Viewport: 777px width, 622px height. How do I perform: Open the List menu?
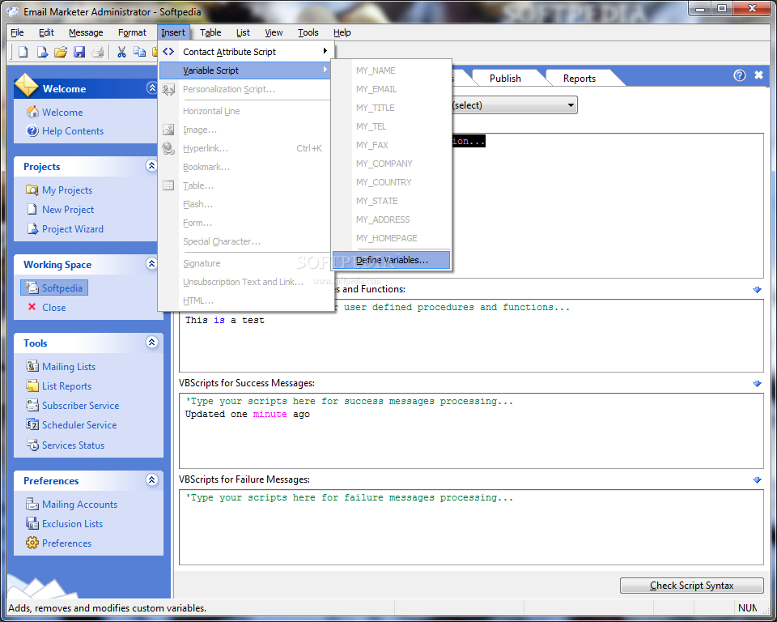[x=243, y=32]
